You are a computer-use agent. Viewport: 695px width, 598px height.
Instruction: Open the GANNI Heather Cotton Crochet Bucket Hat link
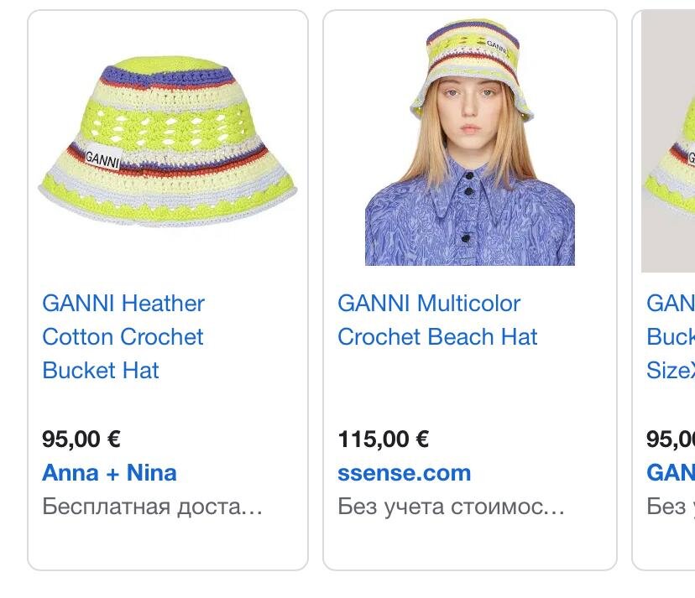pos(123,336)
